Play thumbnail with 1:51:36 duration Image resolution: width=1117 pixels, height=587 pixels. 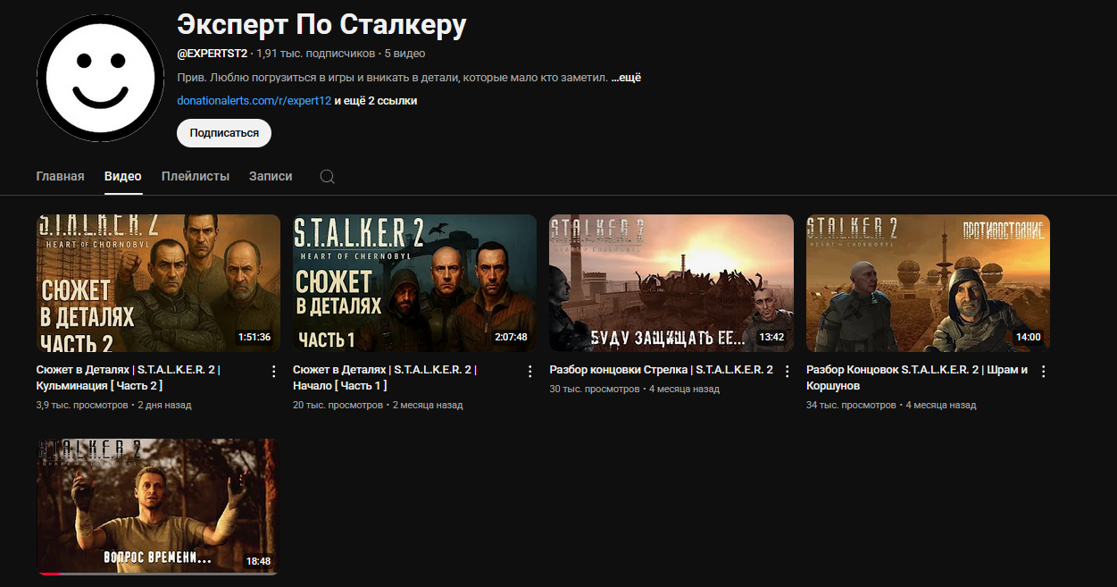[x=158, y=283]
